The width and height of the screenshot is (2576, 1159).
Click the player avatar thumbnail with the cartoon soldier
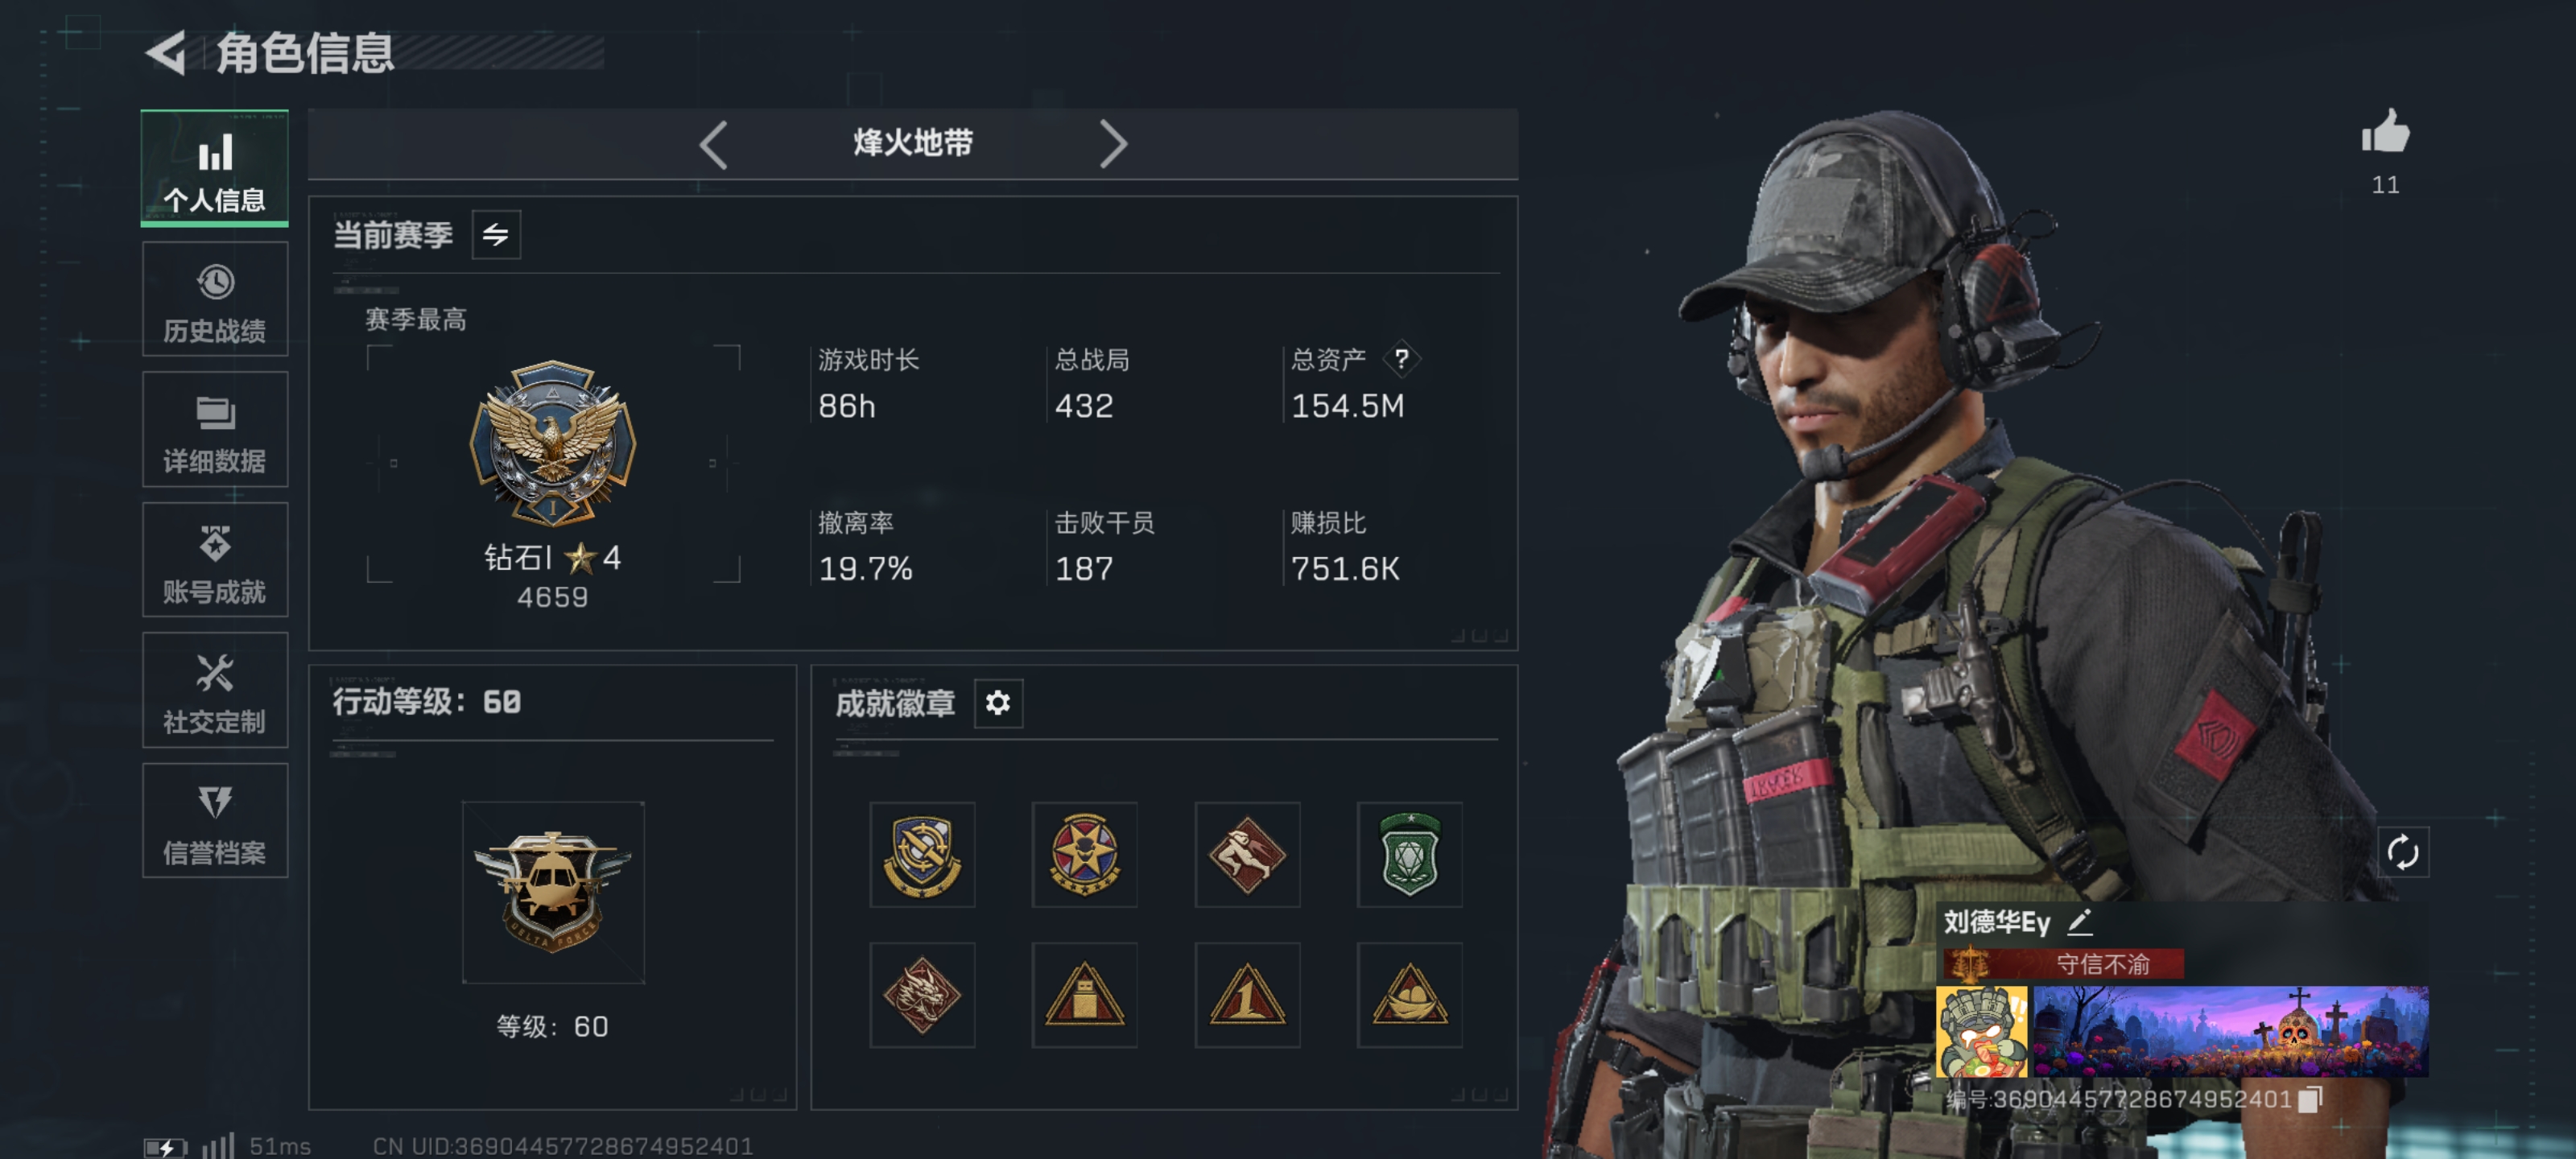[x=1981, y=1032]
